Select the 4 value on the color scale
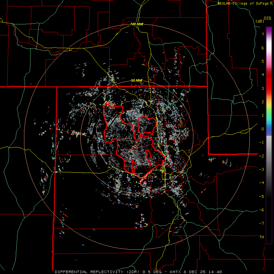Image resolution: width=274 pixels, height=274 pixels. (x=263, y=75)
